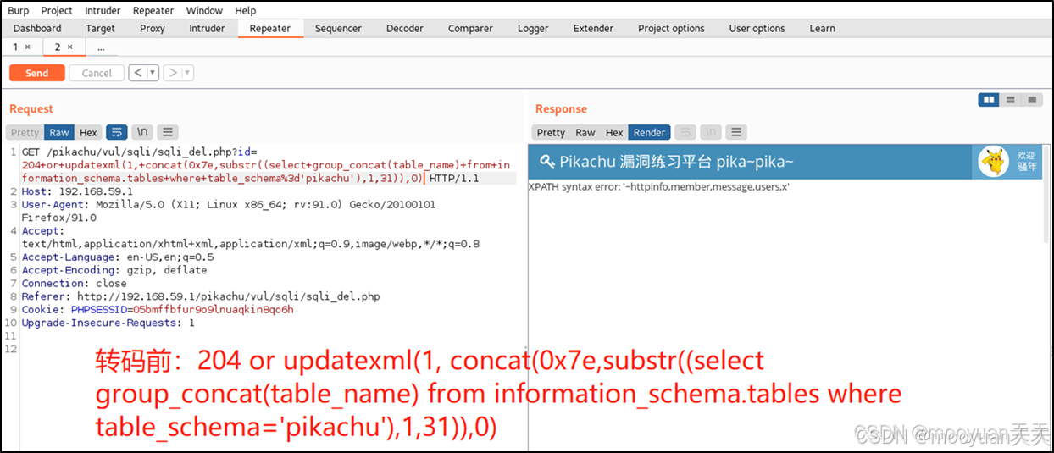This screenshot has height=453, width=1054.
Task: Click the Request panel heading
Action: [x=31, y=108]
